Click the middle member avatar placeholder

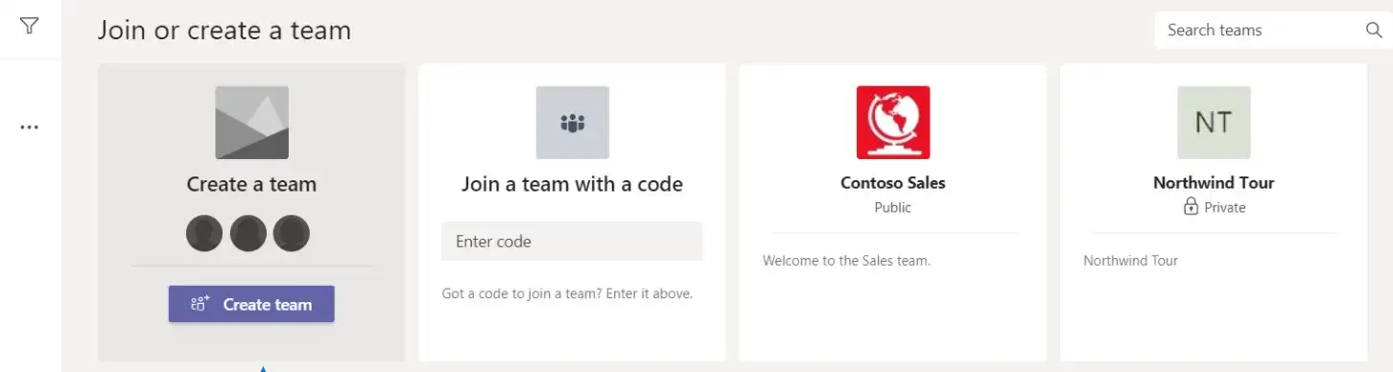point(248,233)
